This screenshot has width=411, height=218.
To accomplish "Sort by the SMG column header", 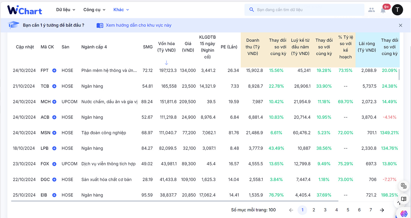I will (x=148, y=47).
